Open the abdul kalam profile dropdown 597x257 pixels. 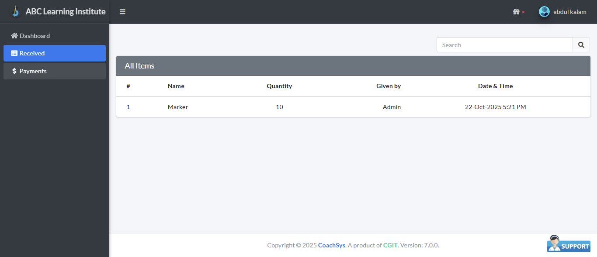[569, 12]
